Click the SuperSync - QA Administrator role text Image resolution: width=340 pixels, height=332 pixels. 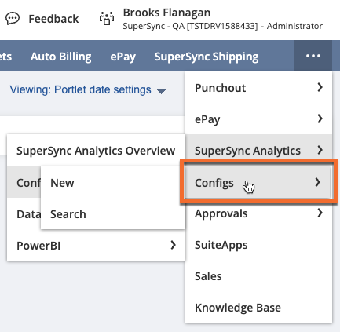tap(223, 26)
